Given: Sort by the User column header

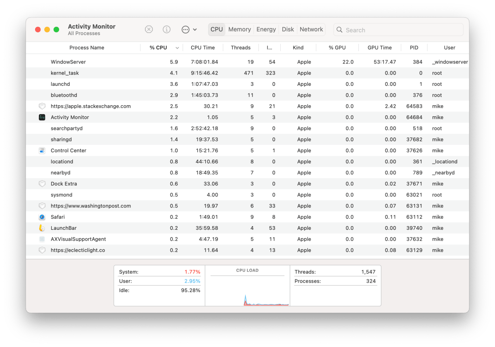Looking at the screenshot, I should point(450,47).
